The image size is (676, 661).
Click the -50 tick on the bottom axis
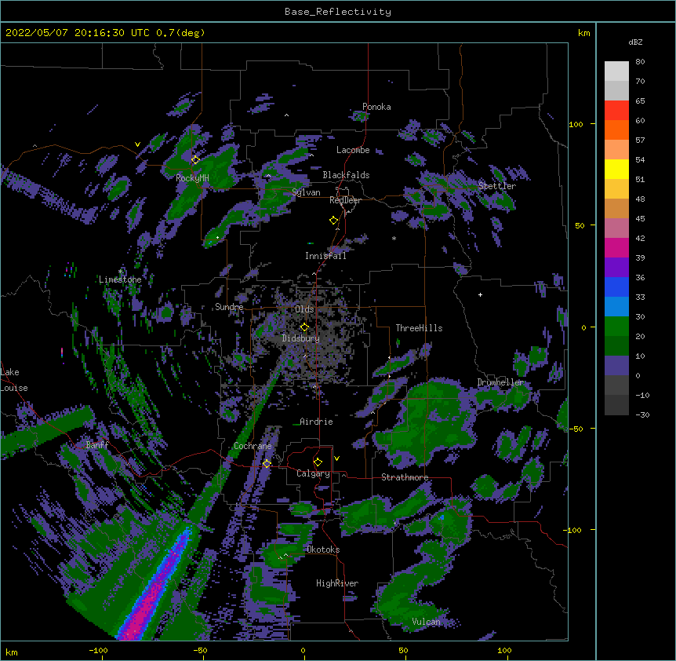point(200,650)
